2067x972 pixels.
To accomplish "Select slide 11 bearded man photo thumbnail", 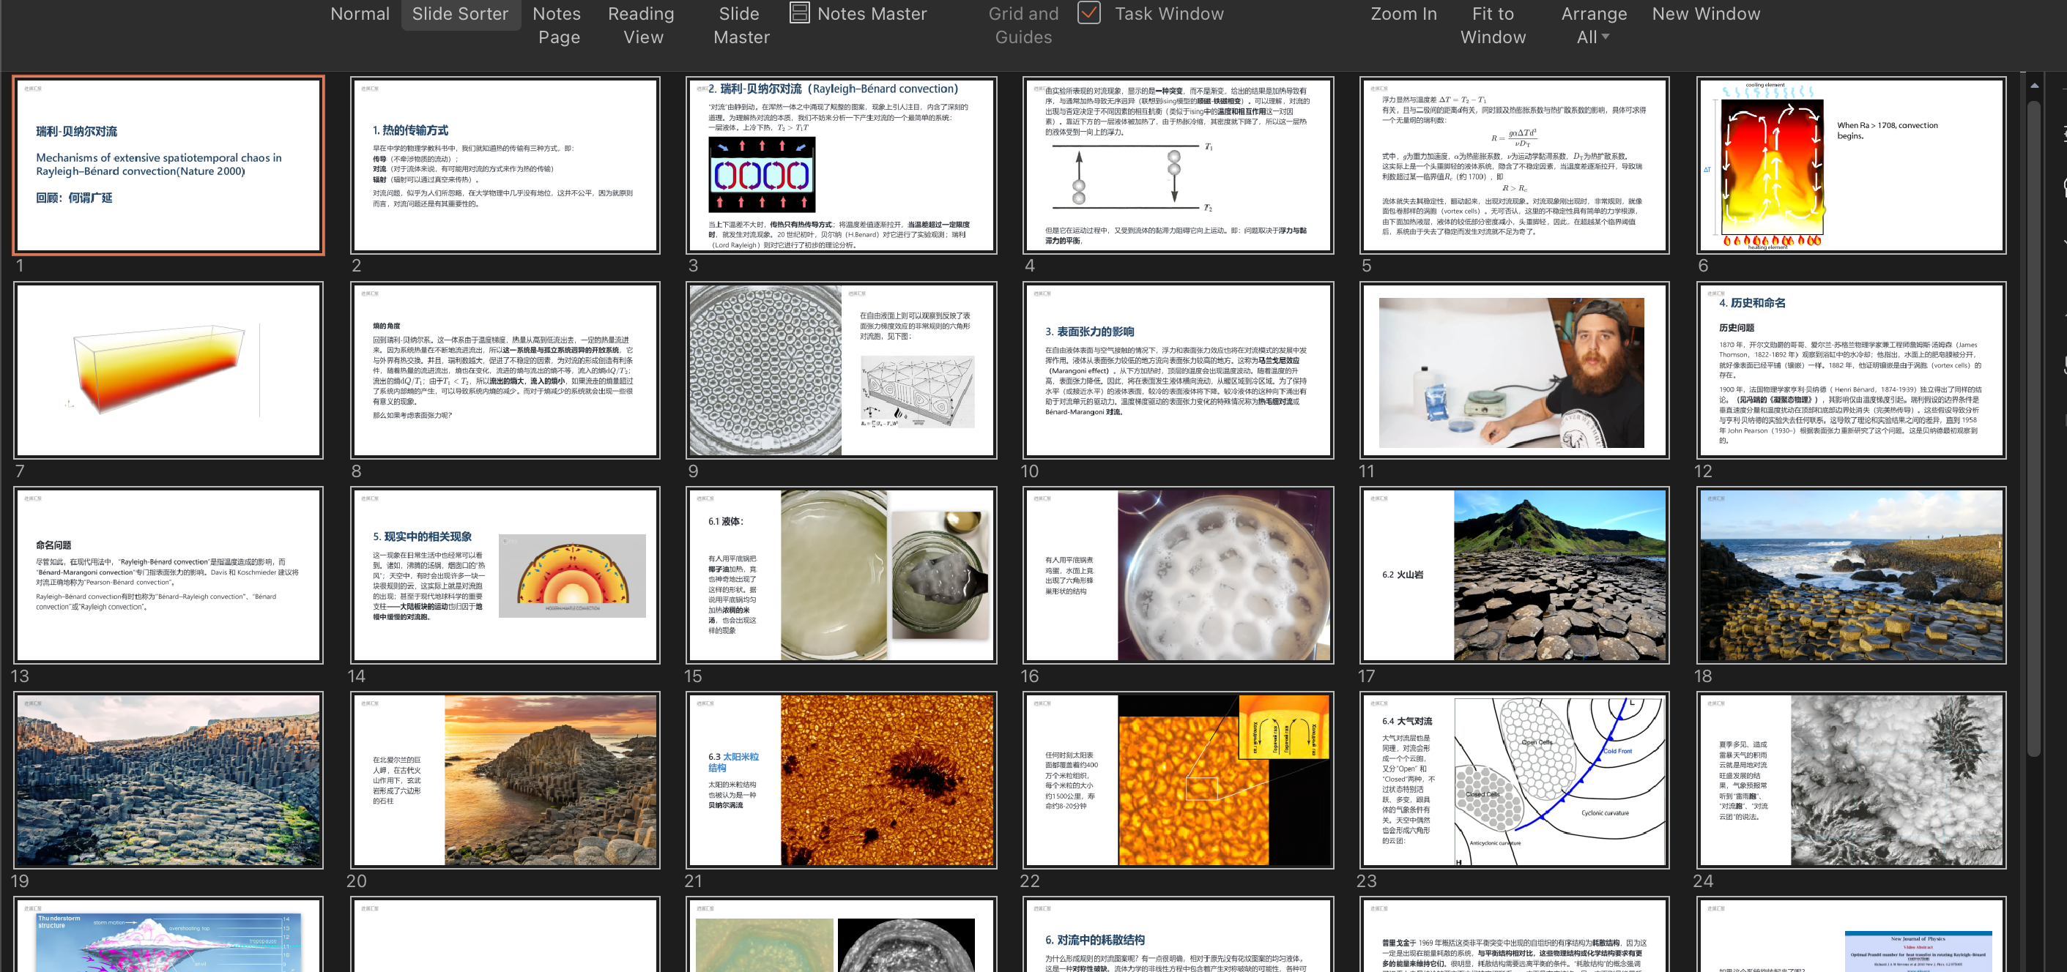I will [1514, 370].
